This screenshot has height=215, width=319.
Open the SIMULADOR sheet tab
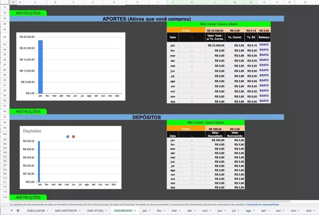(36, 211)
